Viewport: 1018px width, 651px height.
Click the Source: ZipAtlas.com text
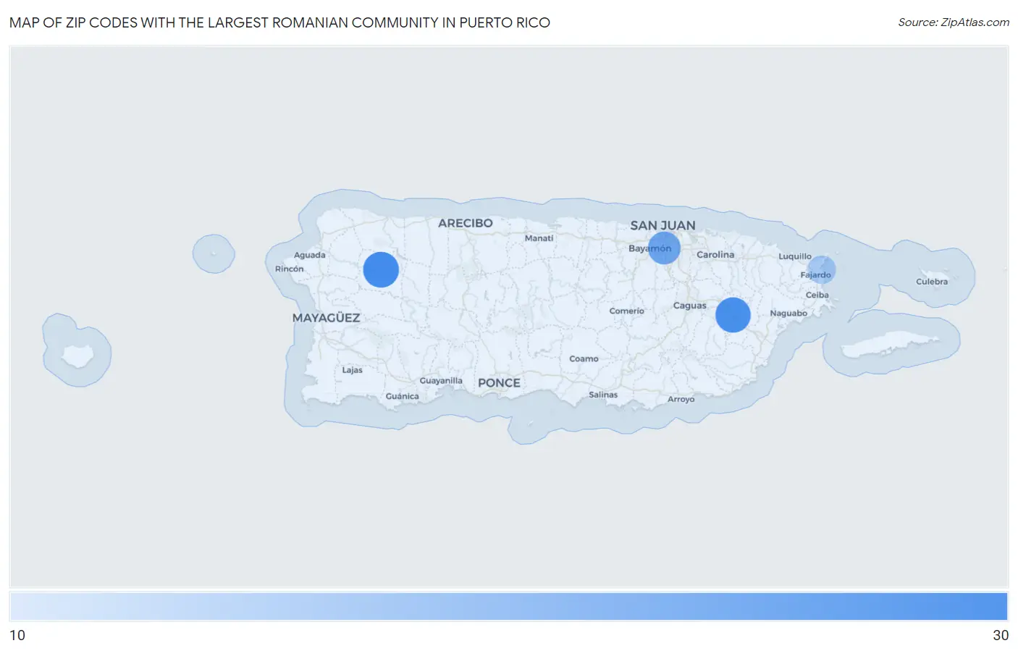954,22
